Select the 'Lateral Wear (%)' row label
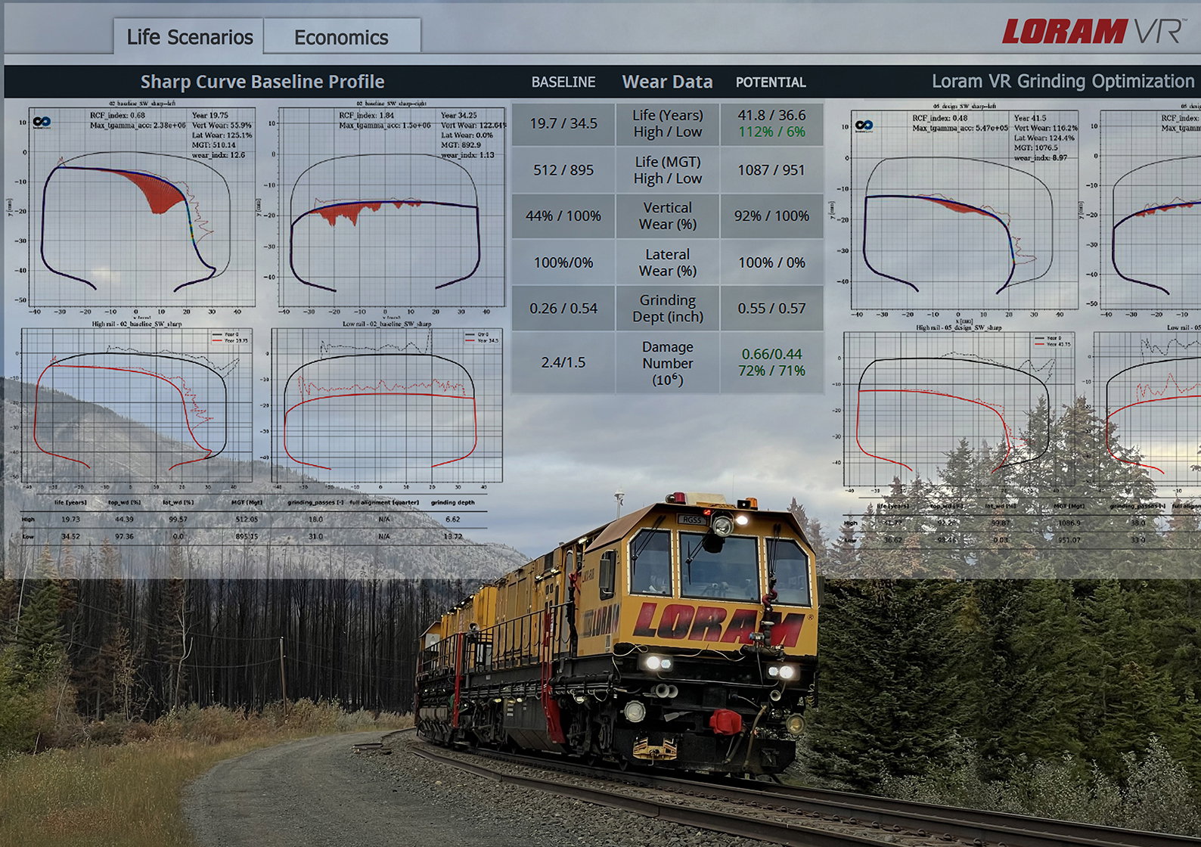This screenshot has height=847, width=1201. pyautogui.click(x=668, y=262)
